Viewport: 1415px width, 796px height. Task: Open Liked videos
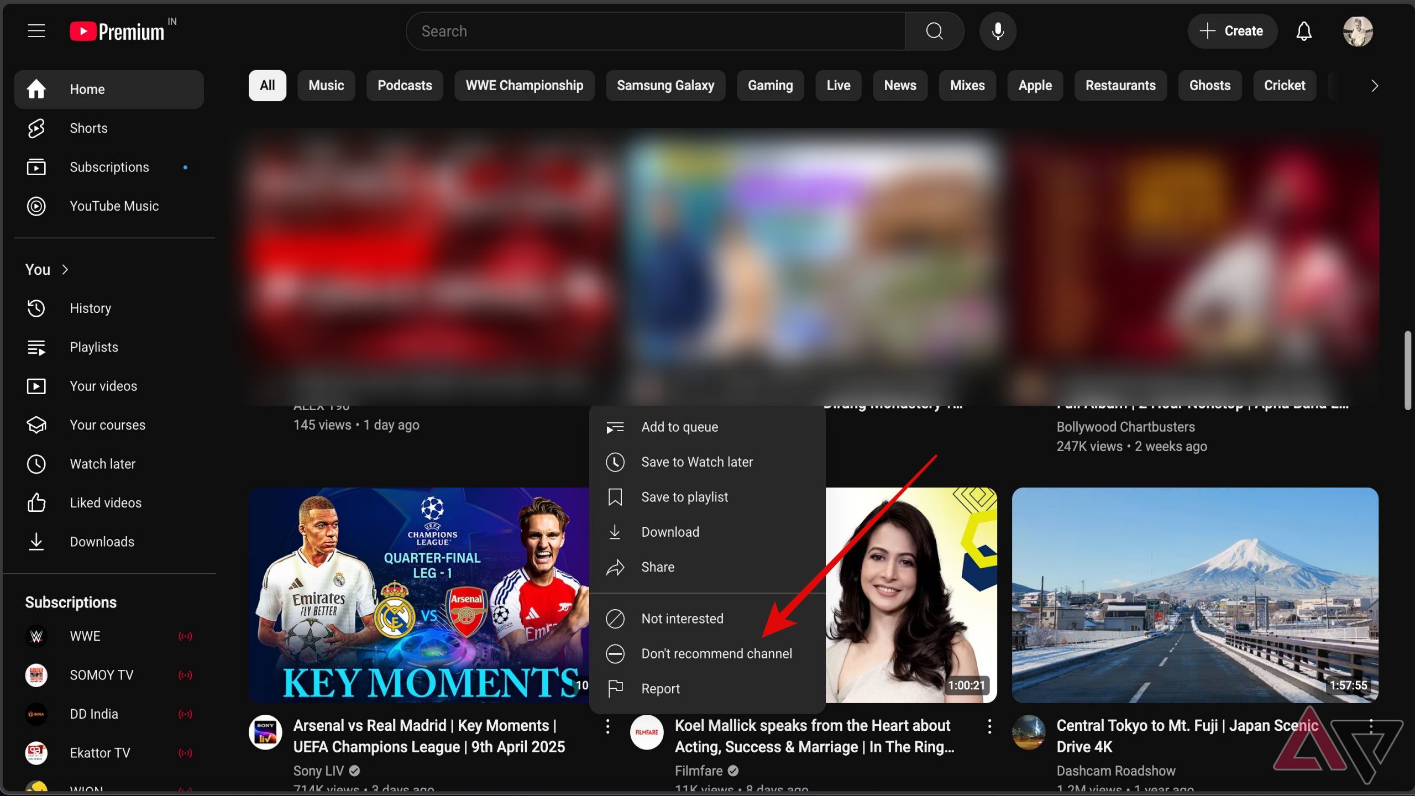(x=109, y=503)
